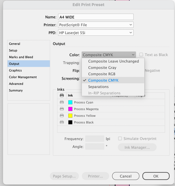This screenshot has height=186, width=175.
Task: Toggle print icon for Process Yellow ink
Action: (62, 116)
